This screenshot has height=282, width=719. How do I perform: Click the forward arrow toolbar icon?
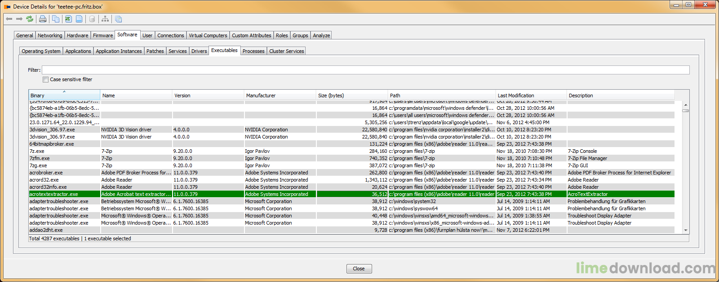pos(19,19)
